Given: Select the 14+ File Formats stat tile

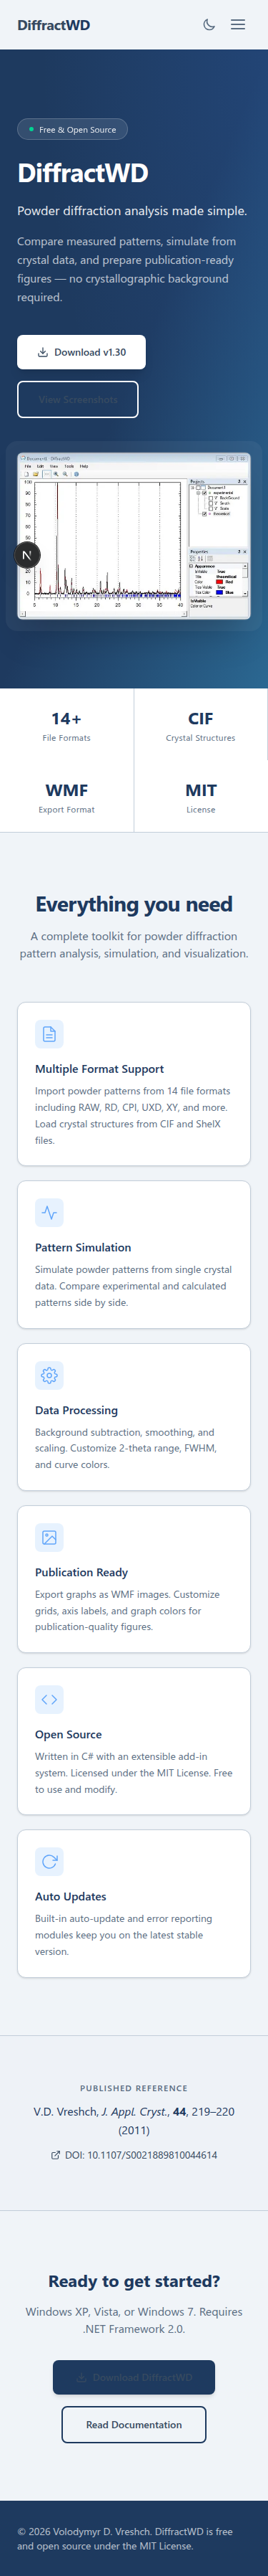Looking at the screenshot, I should pos(66,725).
